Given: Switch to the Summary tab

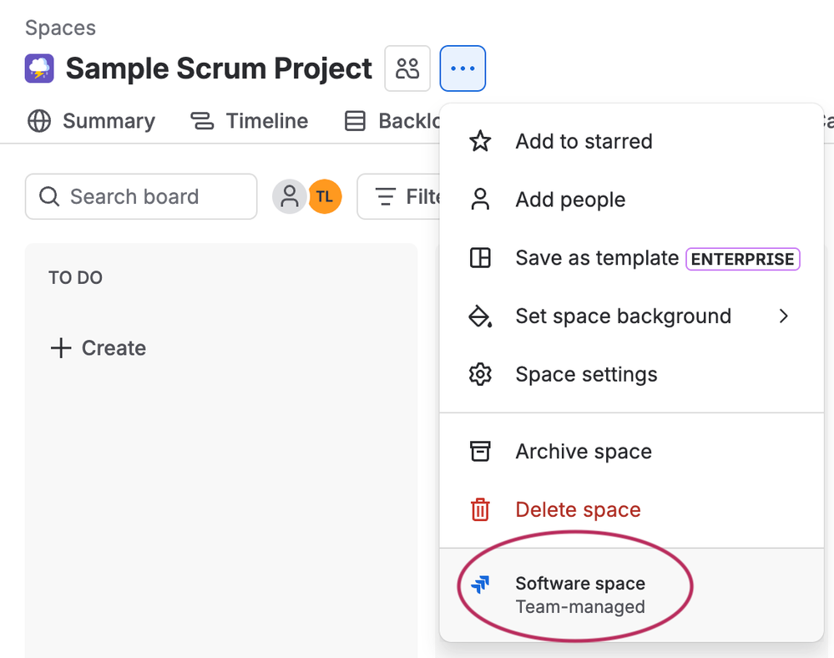Looking at the screenshot, I should tap(92, 121).
